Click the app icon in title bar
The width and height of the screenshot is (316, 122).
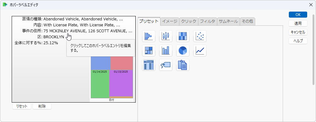pyautogui.click(x=5, y=5)
